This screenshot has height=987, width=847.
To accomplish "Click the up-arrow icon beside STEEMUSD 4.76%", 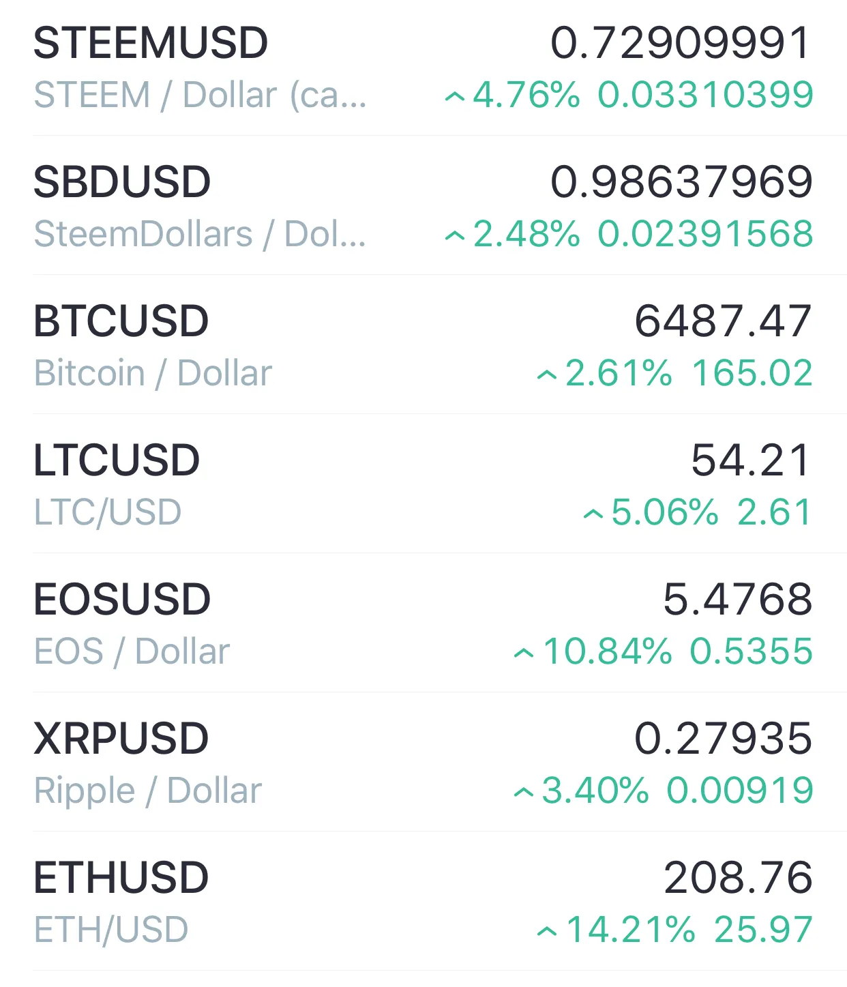I will [x=455, y=98].
